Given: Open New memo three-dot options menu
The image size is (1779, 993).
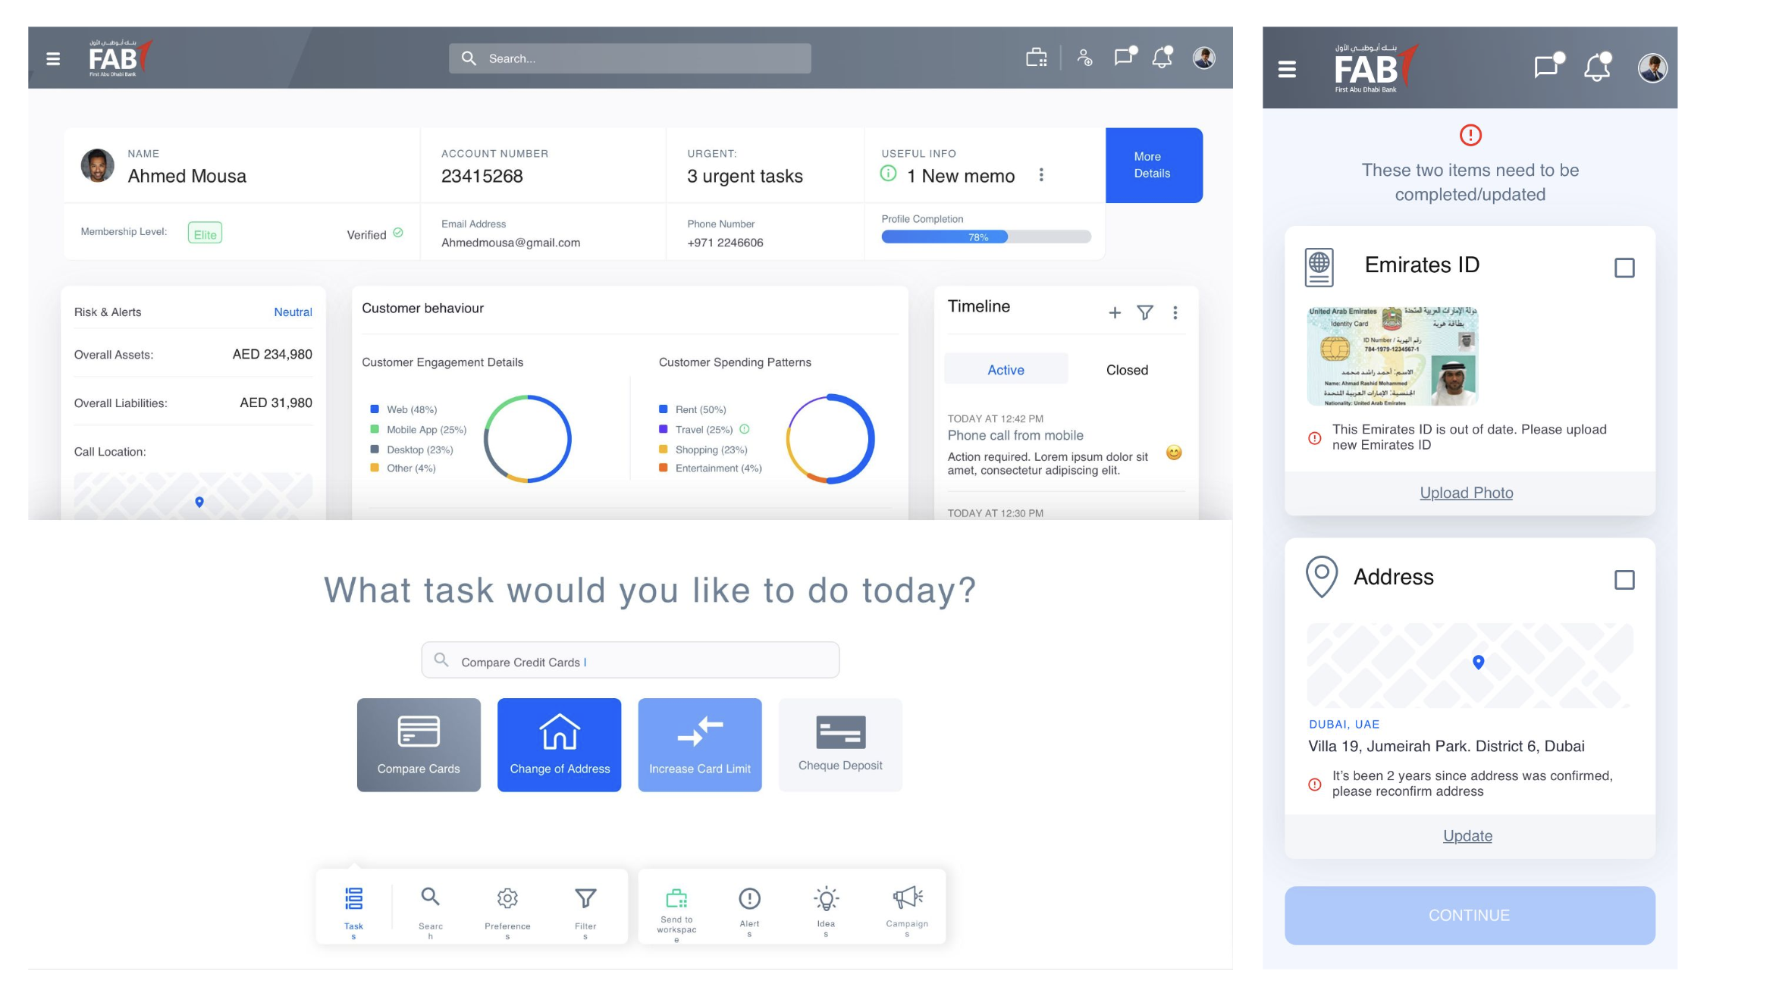Looking at the screenshot, I should 1041,175.
